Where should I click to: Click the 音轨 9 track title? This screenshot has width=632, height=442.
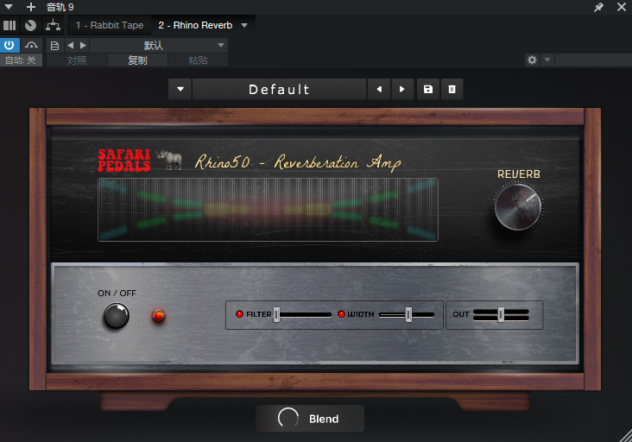[60, 7]
